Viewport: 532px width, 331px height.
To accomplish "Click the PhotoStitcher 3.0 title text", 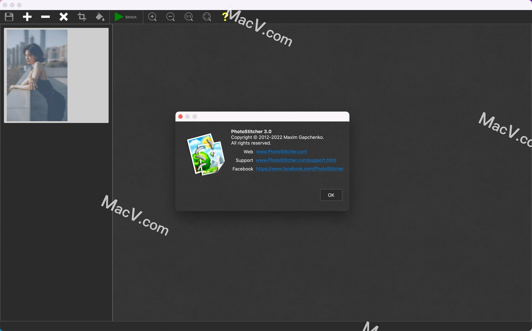I will (251, 131).
